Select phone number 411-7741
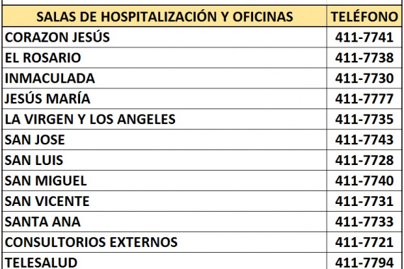This screenshot has width=404, height=269. (364, 37)
